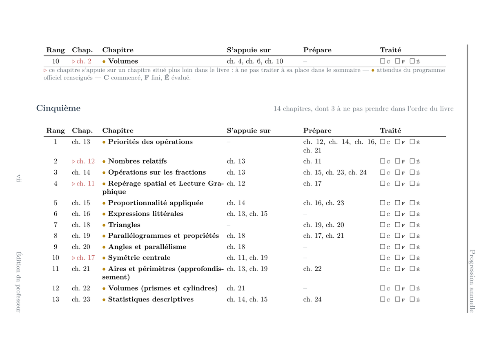Check the É box for Proportionnalité appliquée

(x=412, y=203)
